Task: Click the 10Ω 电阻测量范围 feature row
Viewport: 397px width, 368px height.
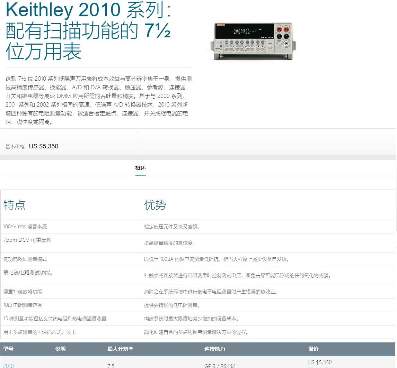Action: coord(21,305)
